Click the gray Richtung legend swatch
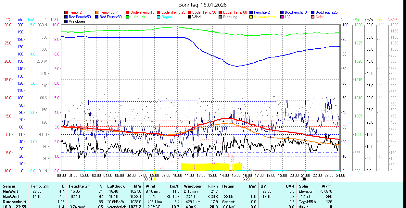406x208 pixels. coord(221,17)
